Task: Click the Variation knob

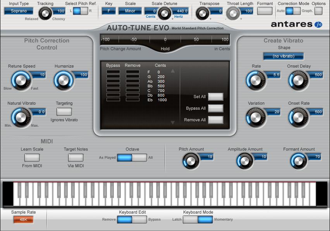Action: point(256,118)
